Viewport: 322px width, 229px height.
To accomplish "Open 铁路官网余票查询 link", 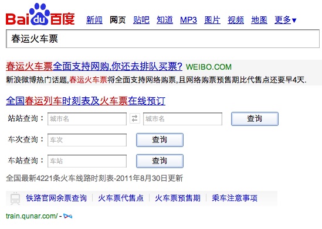I will point(56,198).
